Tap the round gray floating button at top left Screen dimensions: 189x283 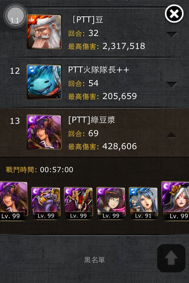[15, 16]
